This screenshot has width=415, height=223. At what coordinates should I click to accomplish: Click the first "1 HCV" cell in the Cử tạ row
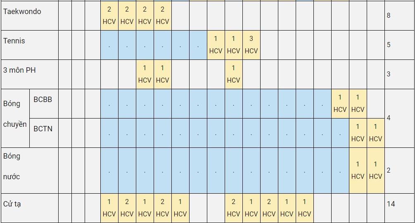(x=109, y=208)
